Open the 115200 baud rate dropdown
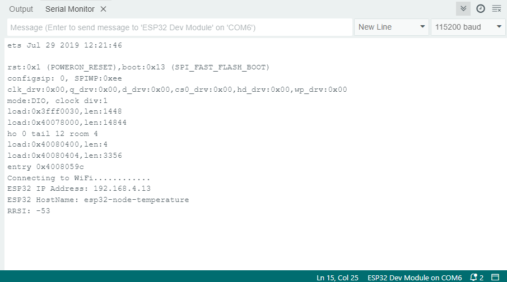Image resolution: width=507 pixels, height=282 pixels. pos(468,27)
